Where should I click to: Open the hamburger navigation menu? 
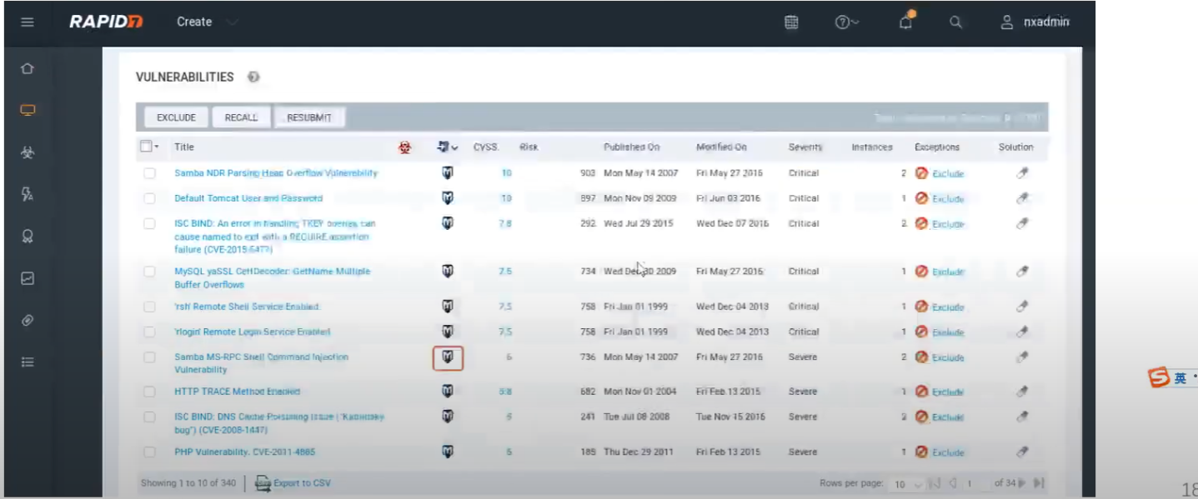pos(28,22)
